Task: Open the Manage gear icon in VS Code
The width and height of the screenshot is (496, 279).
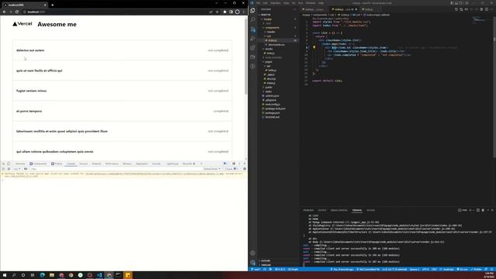Action: coord(253,262)
